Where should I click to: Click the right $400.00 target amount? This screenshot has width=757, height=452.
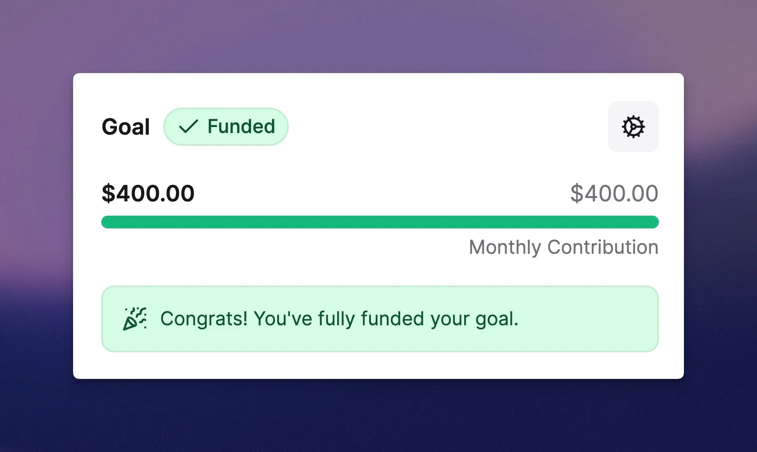pyautogui.click(x=614, y=193)
